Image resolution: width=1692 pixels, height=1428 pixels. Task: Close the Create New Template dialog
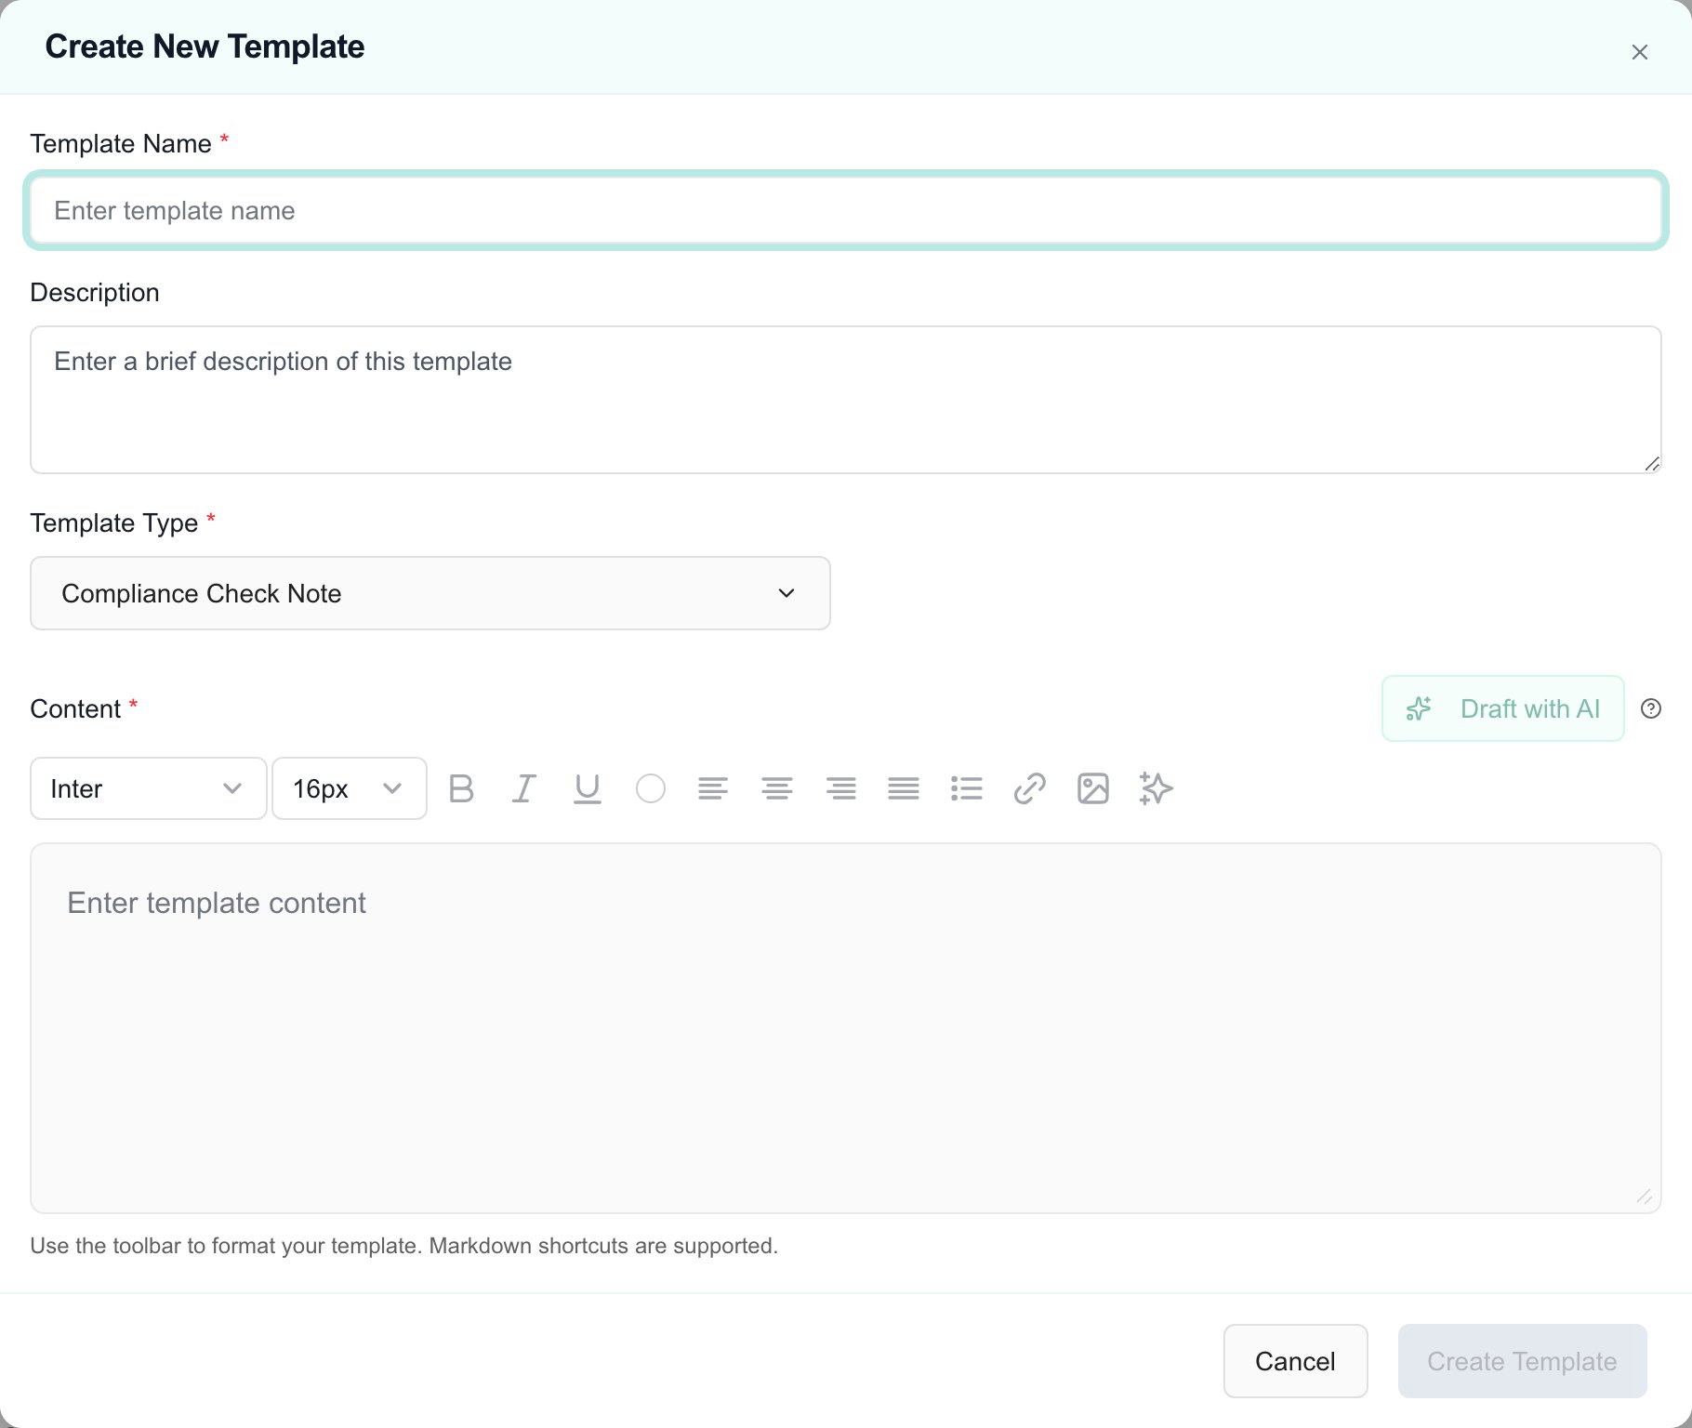(x=1640, y=52)
